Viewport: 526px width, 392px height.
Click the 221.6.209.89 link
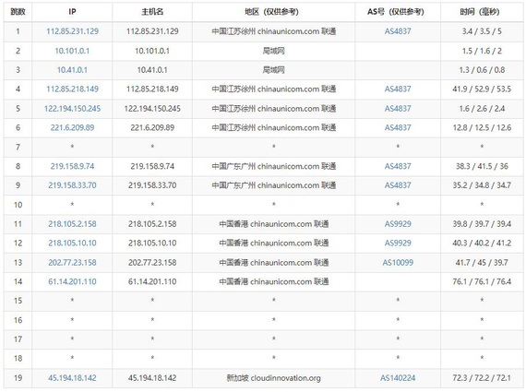point(72,128)
